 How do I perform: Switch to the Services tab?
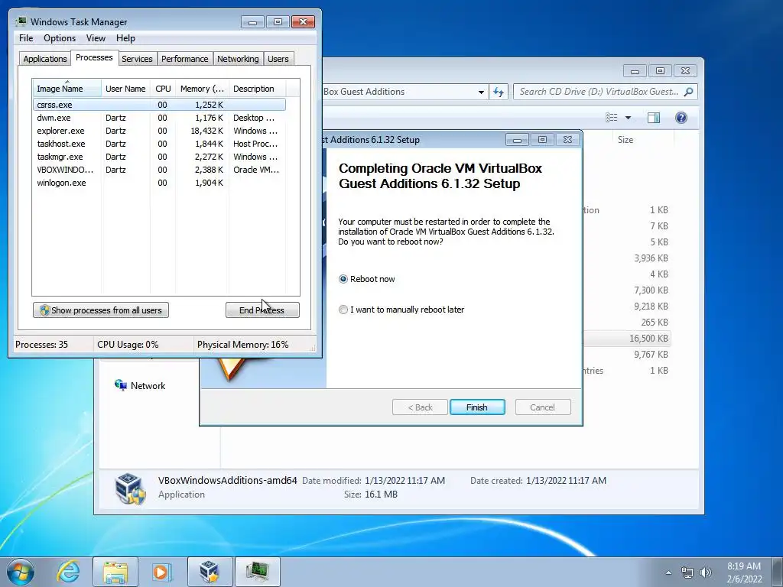click(x=137, y=58)
